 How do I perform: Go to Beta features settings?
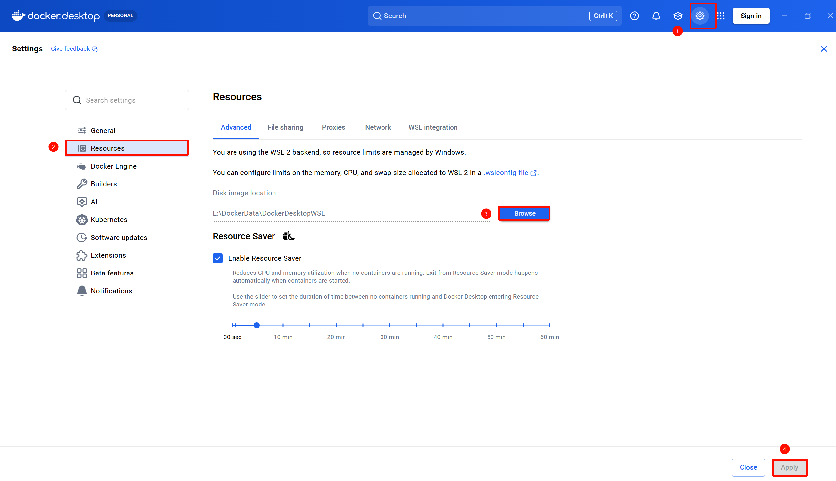click(112, 273)
